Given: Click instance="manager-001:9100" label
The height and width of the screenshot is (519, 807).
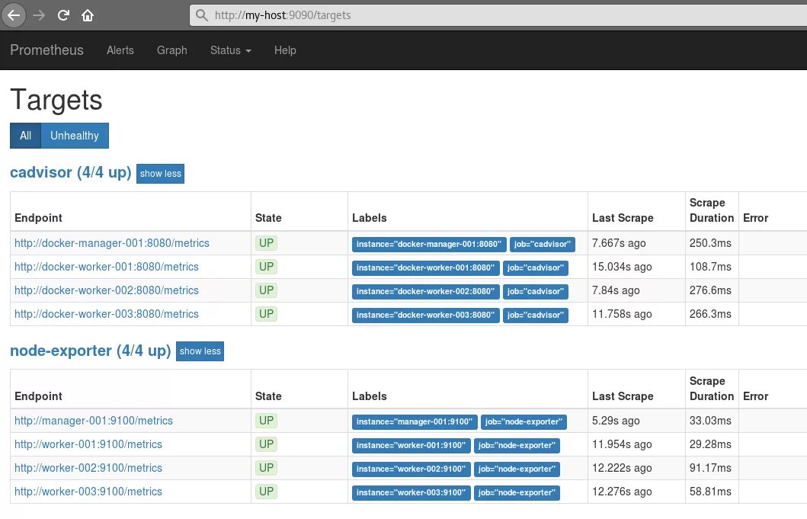Looking at the screenshot, I should [x=415, y=422].
